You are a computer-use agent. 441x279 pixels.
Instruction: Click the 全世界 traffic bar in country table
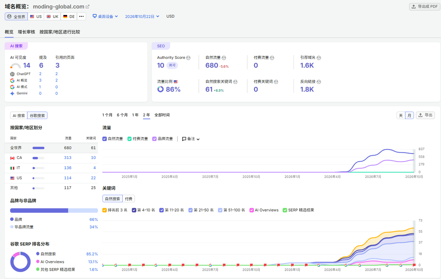pos(39,148)
